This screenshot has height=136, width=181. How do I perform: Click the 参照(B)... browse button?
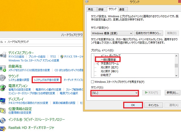172,93
